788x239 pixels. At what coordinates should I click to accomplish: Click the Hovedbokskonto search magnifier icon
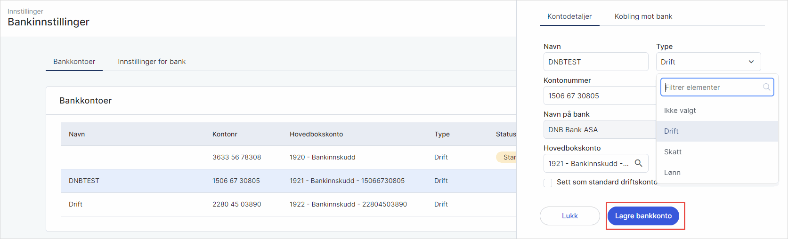pos(639,163)
